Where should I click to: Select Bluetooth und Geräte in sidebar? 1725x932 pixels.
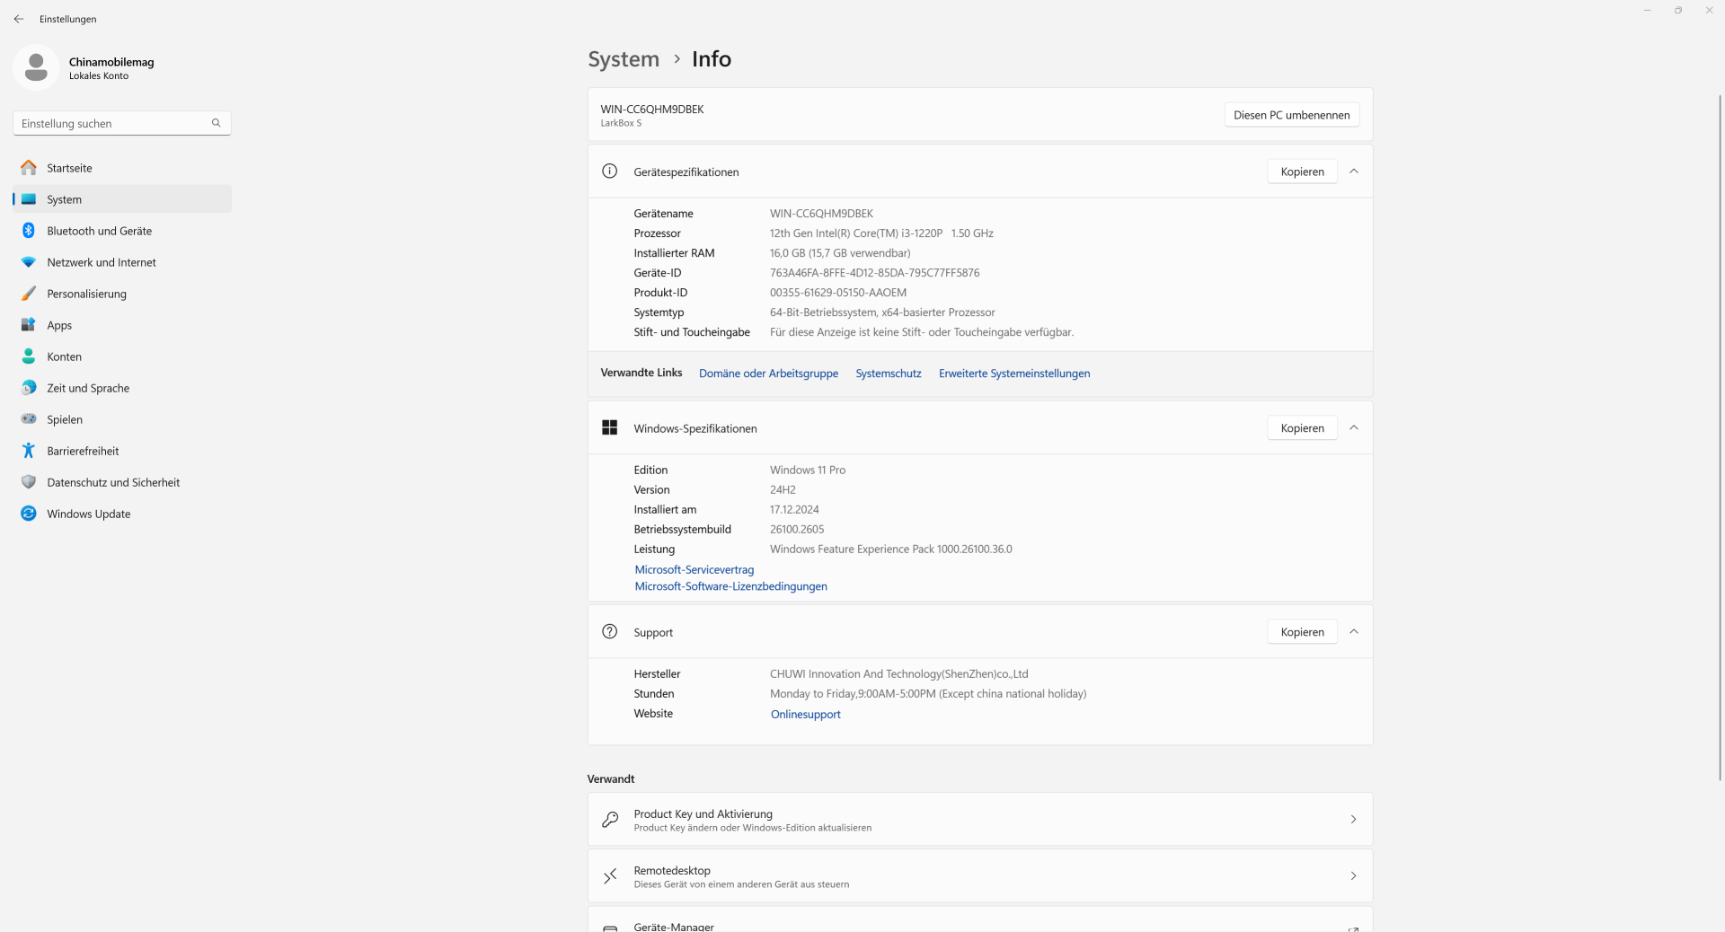pyautogui.click(x=122, y=231)
